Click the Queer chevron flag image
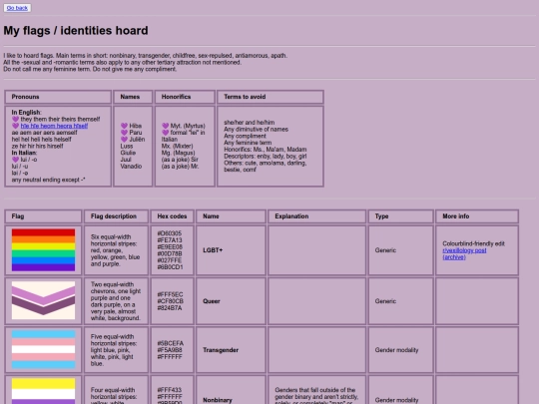Image resolution: width=539 pixels, height=404 pixels. (43, 300)
